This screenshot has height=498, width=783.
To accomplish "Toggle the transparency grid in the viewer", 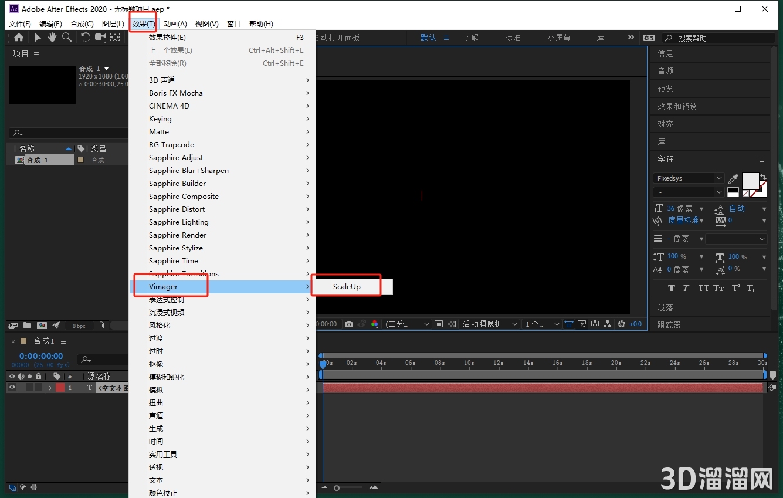I will coord(452,324).
